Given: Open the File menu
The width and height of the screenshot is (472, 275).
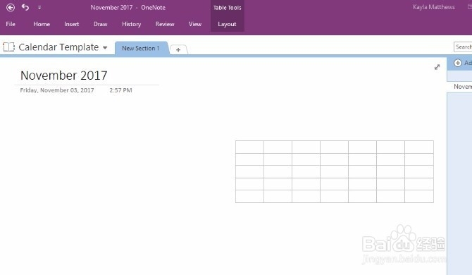Looking at the screenshot, I should (11, 24).
